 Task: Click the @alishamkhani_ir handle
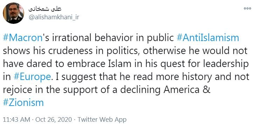[x=54, y=18]
